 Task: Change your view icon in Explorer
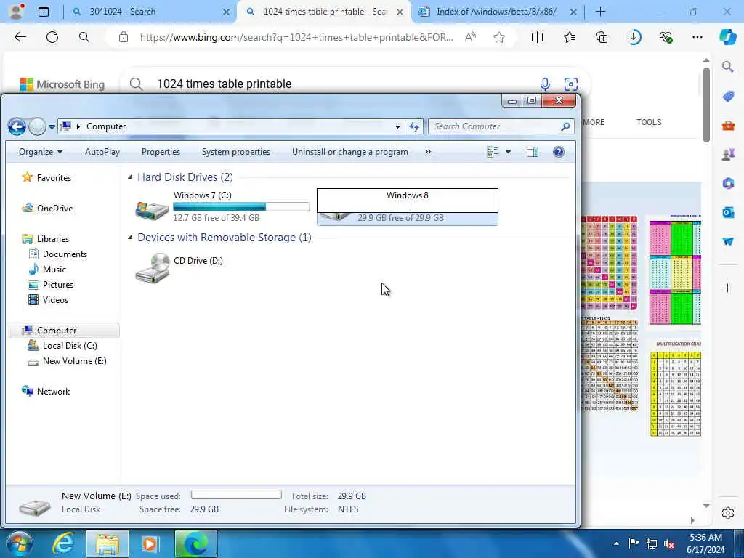point(493,152)
